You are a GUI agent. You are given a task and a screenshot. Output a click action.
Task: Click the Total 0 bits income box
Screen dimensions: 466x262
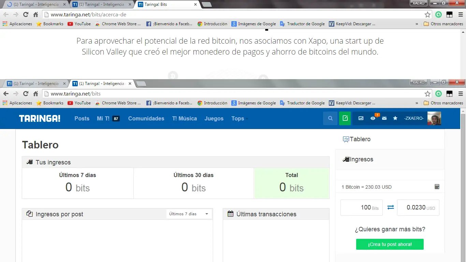(x=292, y=183)
